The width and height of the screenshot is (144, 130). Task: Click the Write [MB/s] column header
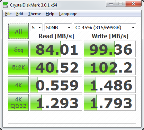click(x=110, y=36)
